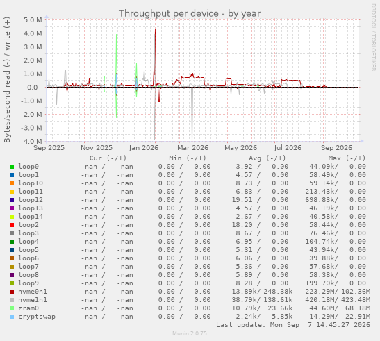This screenshot has height=341, width=380.
Task: Click the 'Jul 2026' x-axis label
Action: point(288,148)
